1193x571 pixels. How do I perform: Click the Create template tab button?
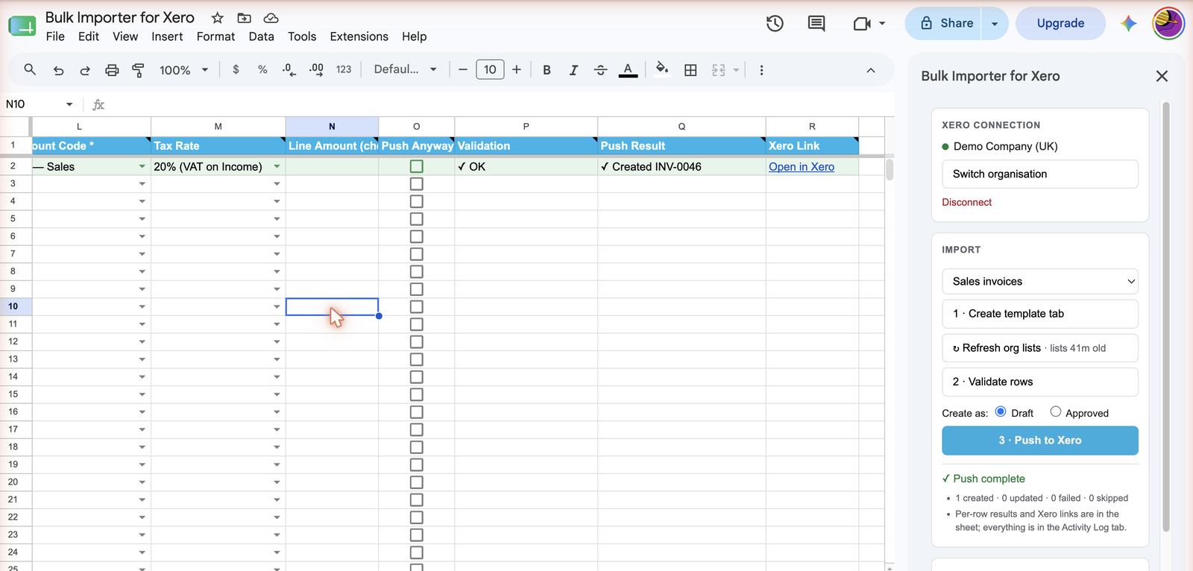[x=1040, y=314]
